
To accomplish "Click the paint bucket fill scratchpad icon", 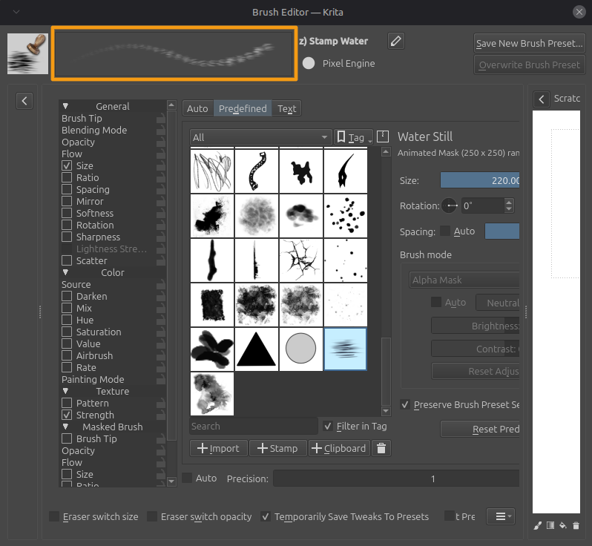I will pos(563,525).
